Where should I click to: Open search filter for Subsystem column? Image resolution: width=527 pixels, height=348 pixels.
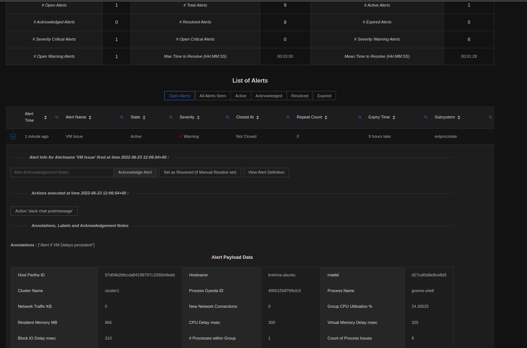(490, 117)
